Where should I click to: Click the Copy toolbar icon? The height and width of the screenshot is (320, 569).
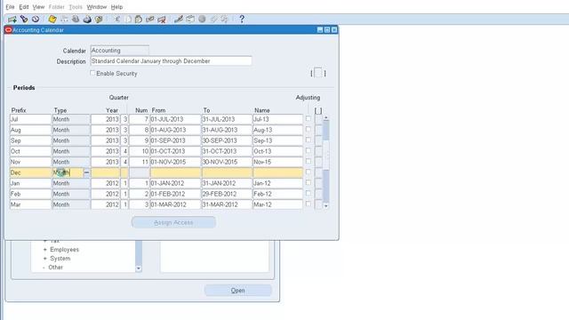(128, 20)
